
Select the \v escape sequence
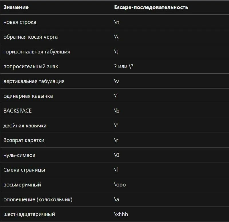point(117,81)
